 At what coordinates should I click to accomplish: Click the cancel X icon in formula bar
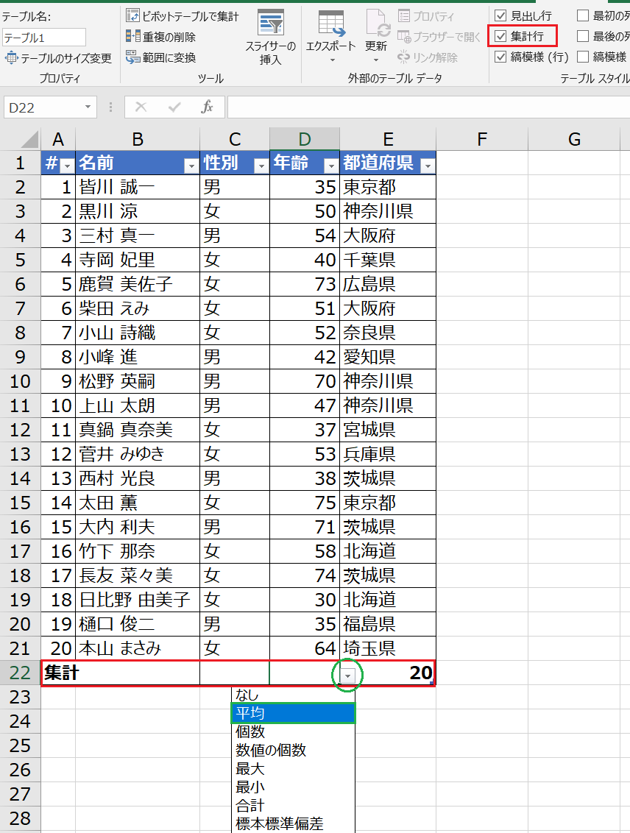pos(141,107)
